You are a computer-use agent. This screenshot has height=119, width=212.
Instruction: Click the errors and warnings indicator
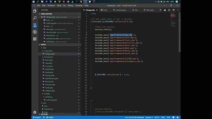50,117
